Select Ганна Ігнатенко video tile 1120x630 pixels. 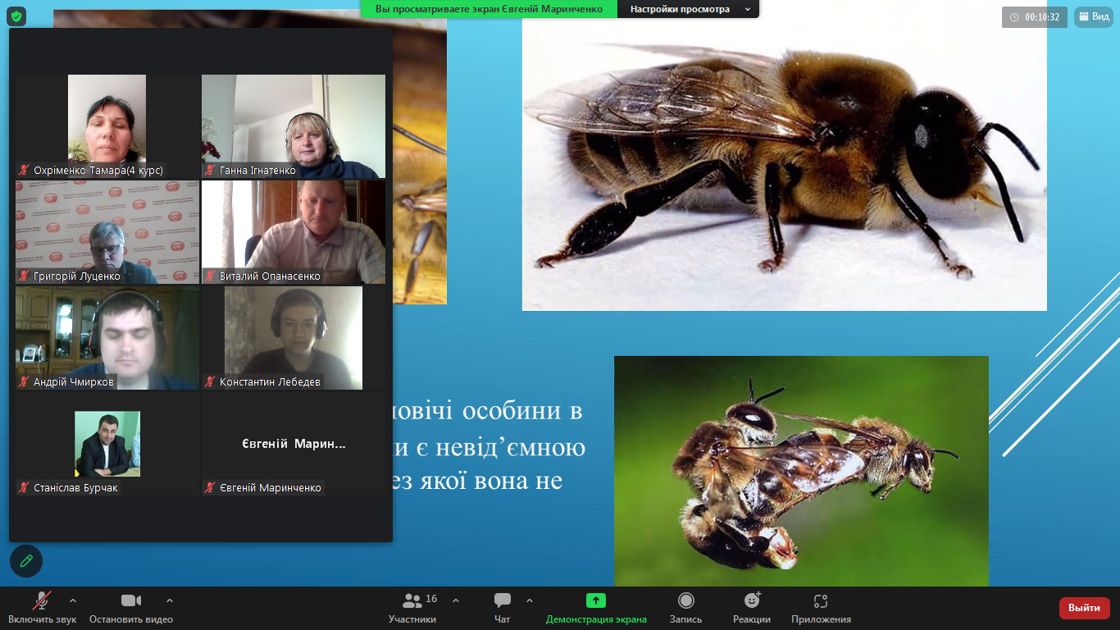click(x=294, y=126)
